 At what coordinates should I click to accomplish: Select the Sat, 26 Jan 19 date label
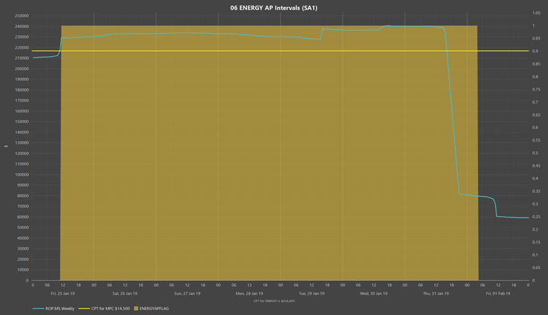[x=125, y=294]
